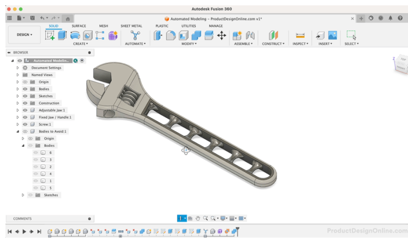The image size is (408, 243).
Task: Select the Joint tool
Action: point(250,35)
